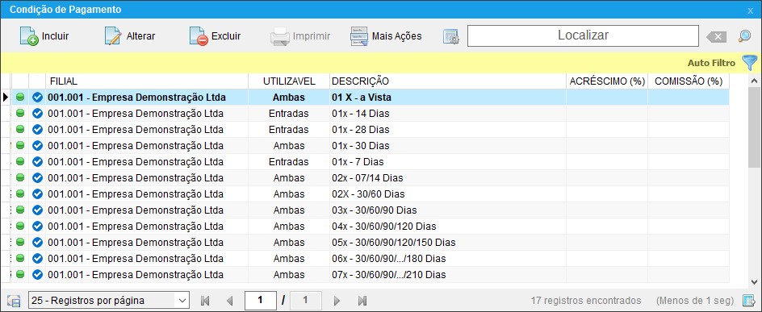Select description '01x - 7 Dias'

(358, 161)
